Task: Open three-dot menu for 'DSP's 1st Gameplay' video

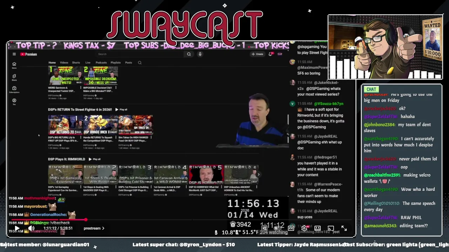Action: (x=81, y=188)
